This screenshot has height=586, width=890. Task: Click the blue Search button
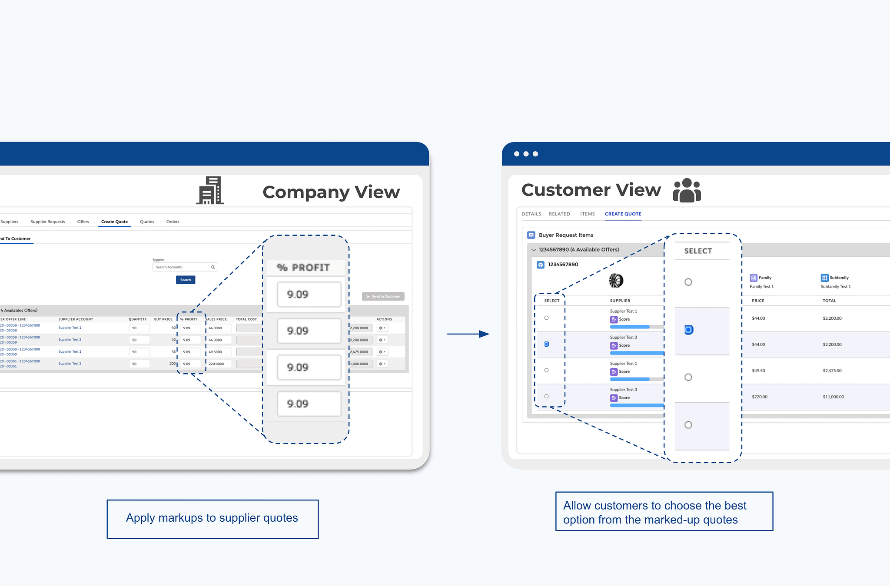coord(186,280)
